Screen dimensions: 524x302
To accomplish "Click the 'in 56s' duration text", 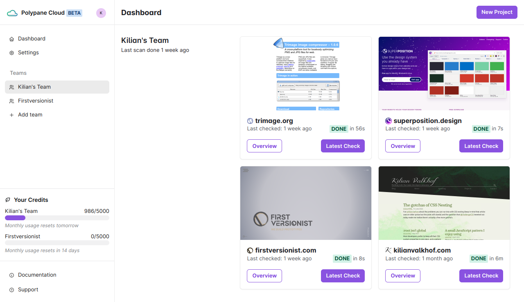I will 357,129.
